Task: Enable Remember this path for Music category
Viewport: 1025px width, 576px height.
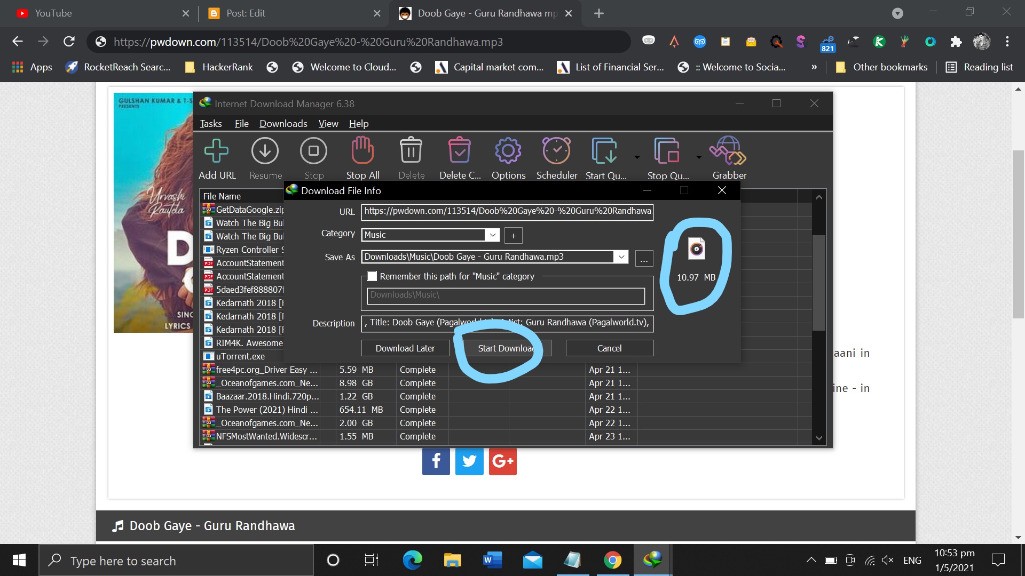Action: coord(373,276)
